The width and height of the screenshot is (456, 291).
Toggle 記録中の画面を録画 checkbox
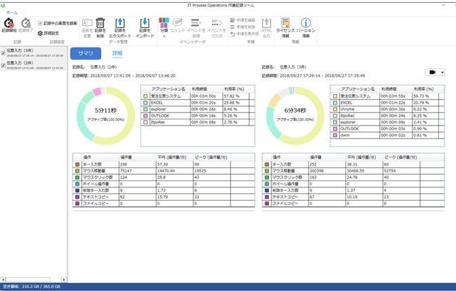[40, 22]
